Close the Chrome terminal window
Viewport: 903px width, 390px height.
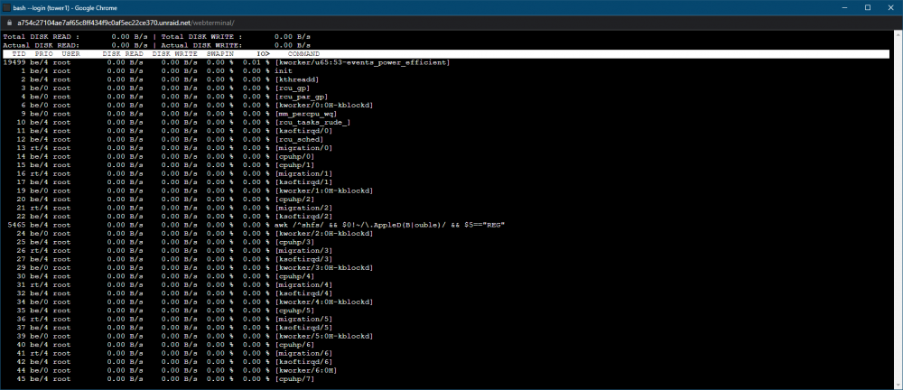889,7
